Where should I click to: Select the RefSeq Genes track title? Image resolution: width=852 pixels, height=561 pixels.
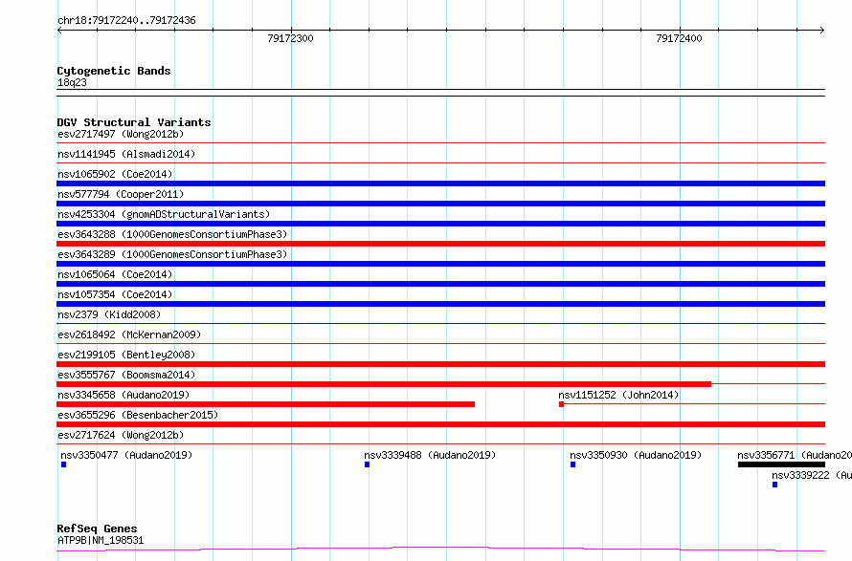pos(98,529)
